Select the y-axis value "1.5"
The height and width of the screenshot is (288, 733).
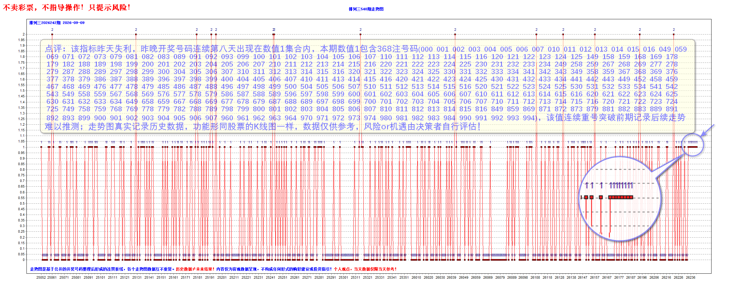click(22, 91)
